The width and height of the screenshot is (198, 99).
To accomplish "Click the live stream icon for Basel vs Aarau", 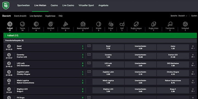I will point(89,46).
